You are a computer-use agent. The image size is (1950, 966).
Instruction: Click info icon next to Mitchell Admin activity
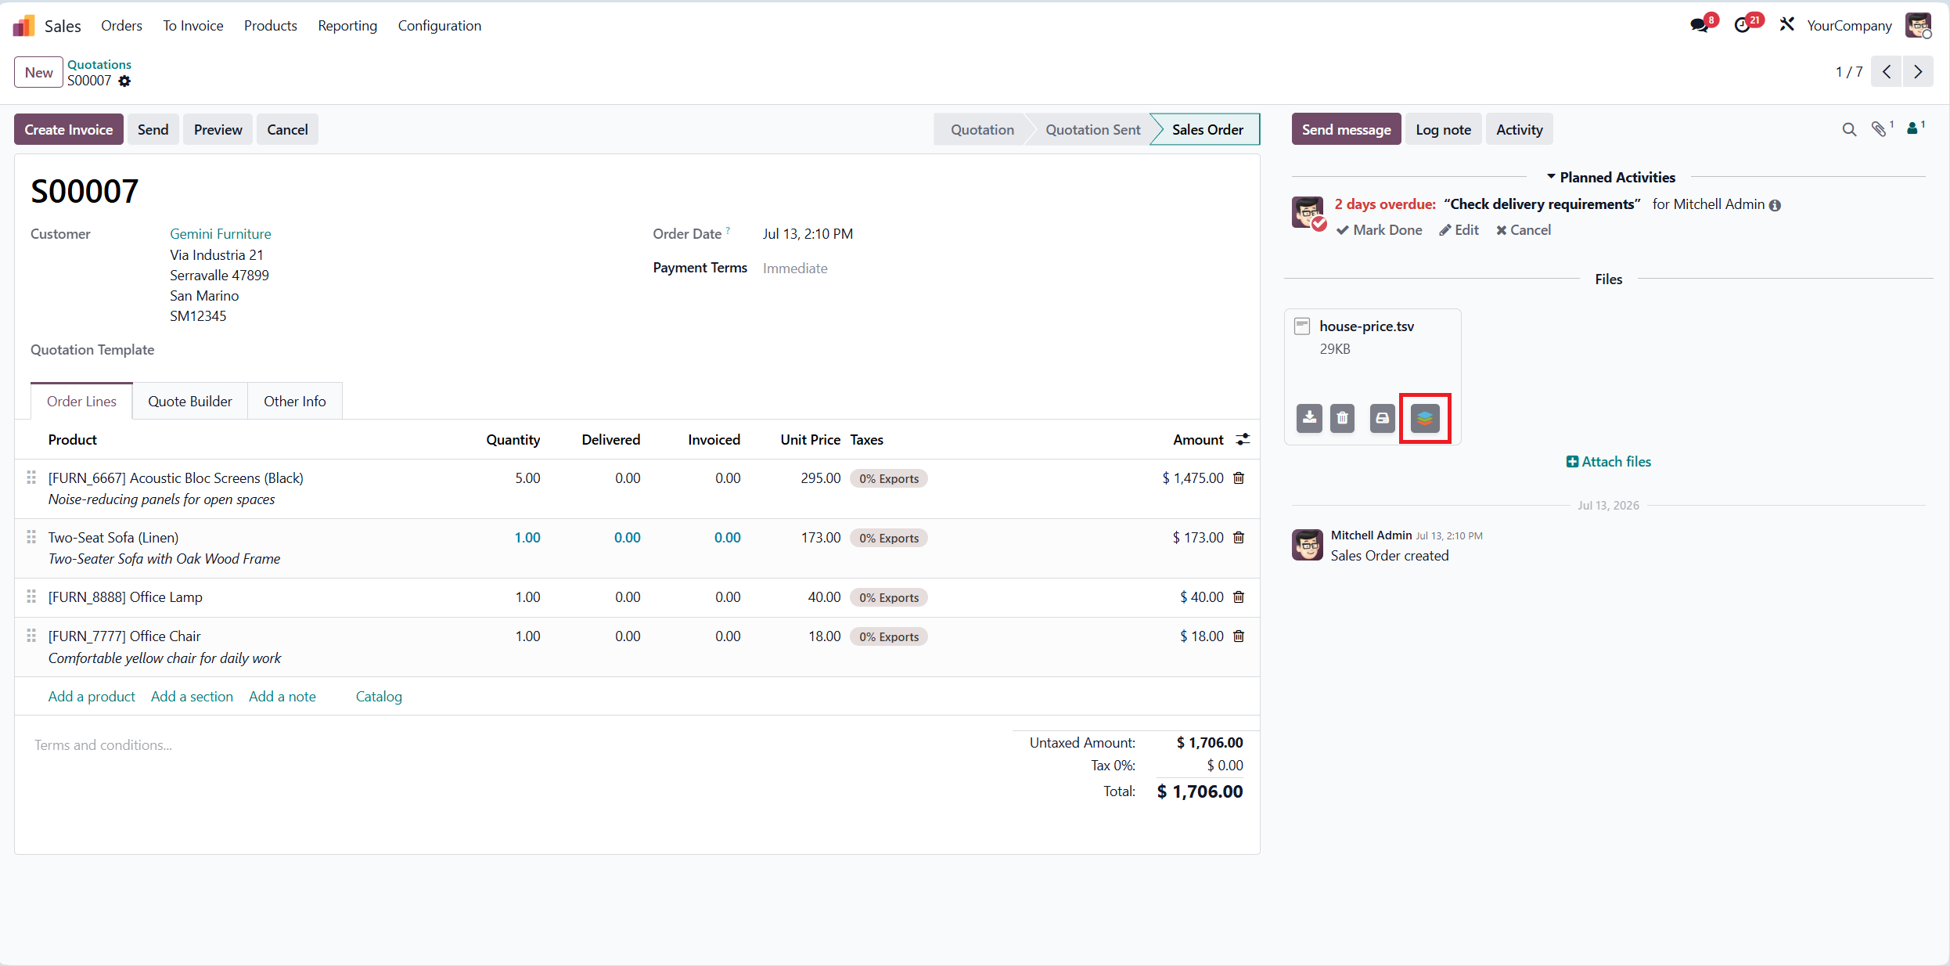(x=1776, y=205)
